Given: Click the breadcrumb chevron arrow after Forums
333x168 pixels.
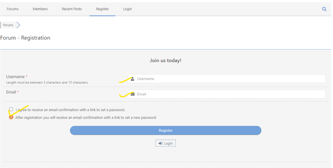Looking at the screenshot, I should click(x=19, y=25).
